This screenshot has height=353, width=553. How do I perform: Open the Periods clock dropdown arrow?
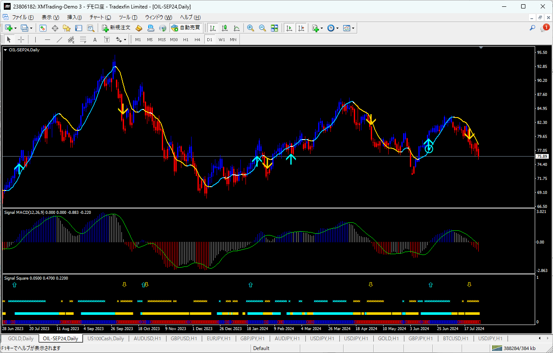pyautogui.click(x=338, y=28)
